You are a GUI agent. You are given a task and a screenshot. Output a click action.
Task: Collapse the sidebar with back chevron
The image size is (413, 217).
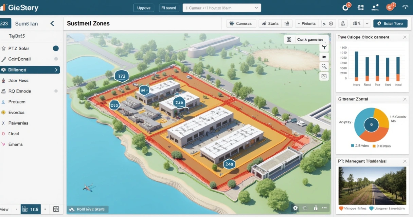[52, 23]
